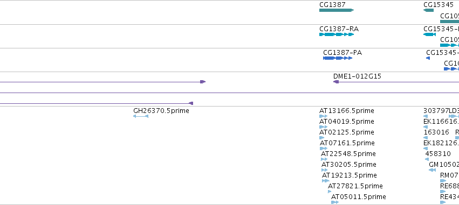Click the 163016 feature label
Image resolution: width=459 pixels, height=205 pixels.
point(436,132)
